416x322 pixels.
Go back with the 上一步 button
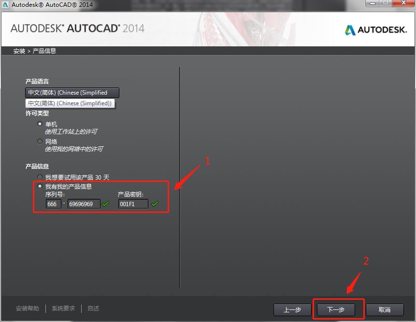[x=292, y=309]
